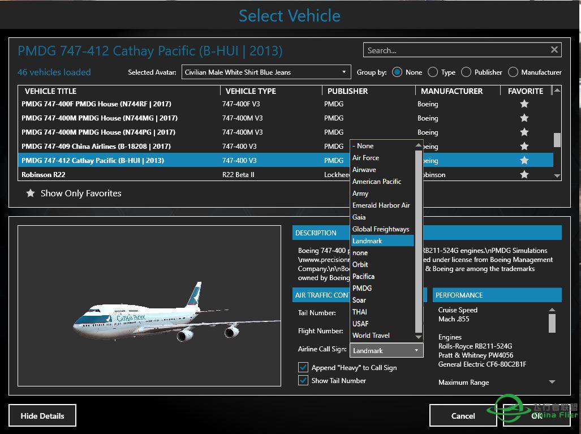Open the Selected Avatar dropdown
The height and width of the screenshot is (434, 581).
pos(343,72)
